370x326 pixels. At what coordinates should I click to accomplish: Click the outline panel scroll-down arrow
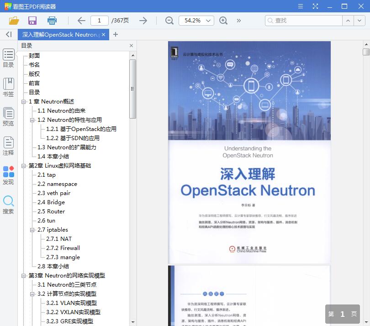point(133,322)
